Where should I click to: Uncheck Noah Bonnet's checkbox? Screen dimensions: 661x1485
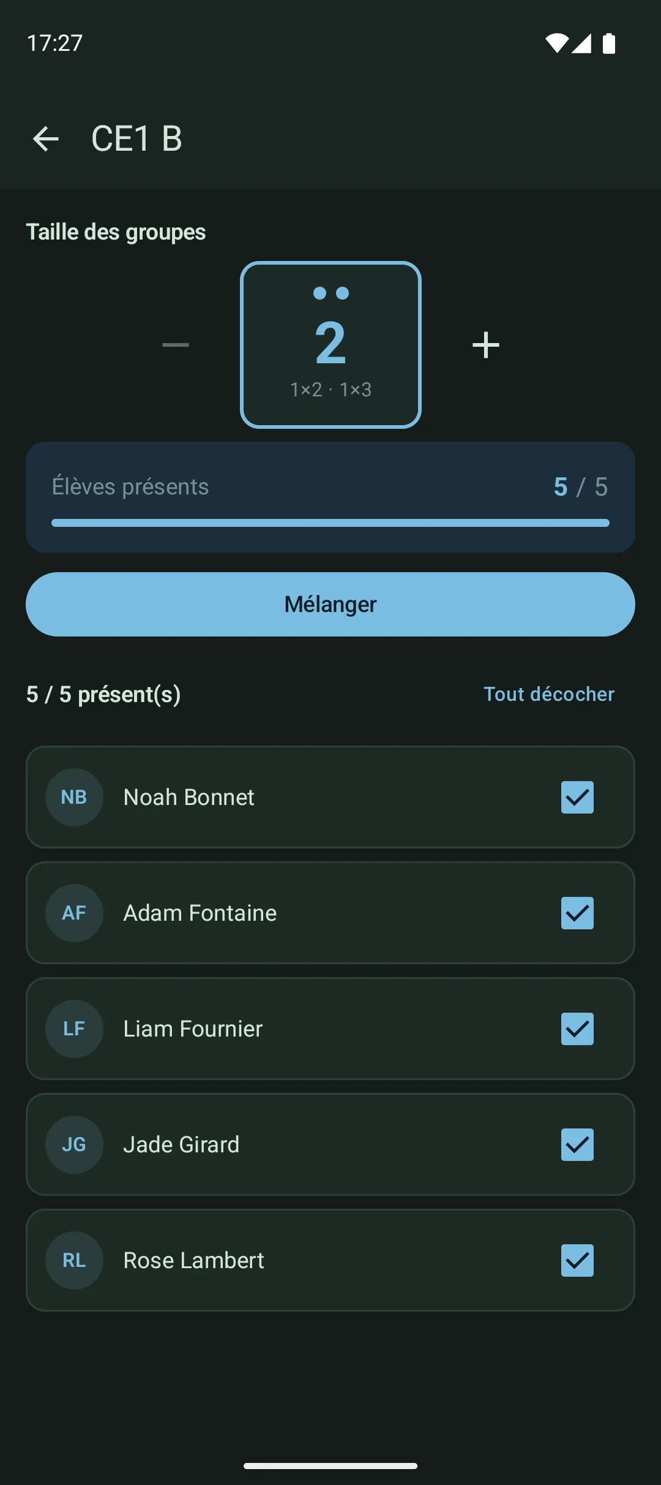(x=577, y=797)
